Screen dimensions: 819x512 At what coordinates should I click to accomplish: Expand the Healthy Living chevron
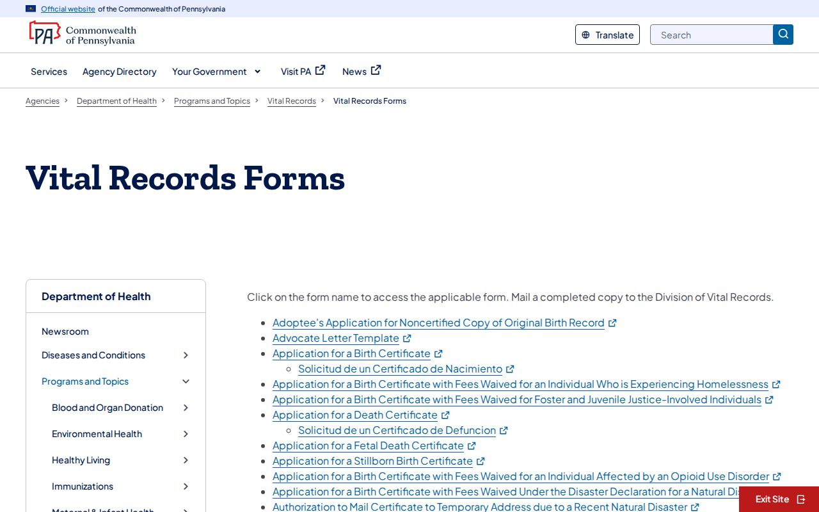186,460
